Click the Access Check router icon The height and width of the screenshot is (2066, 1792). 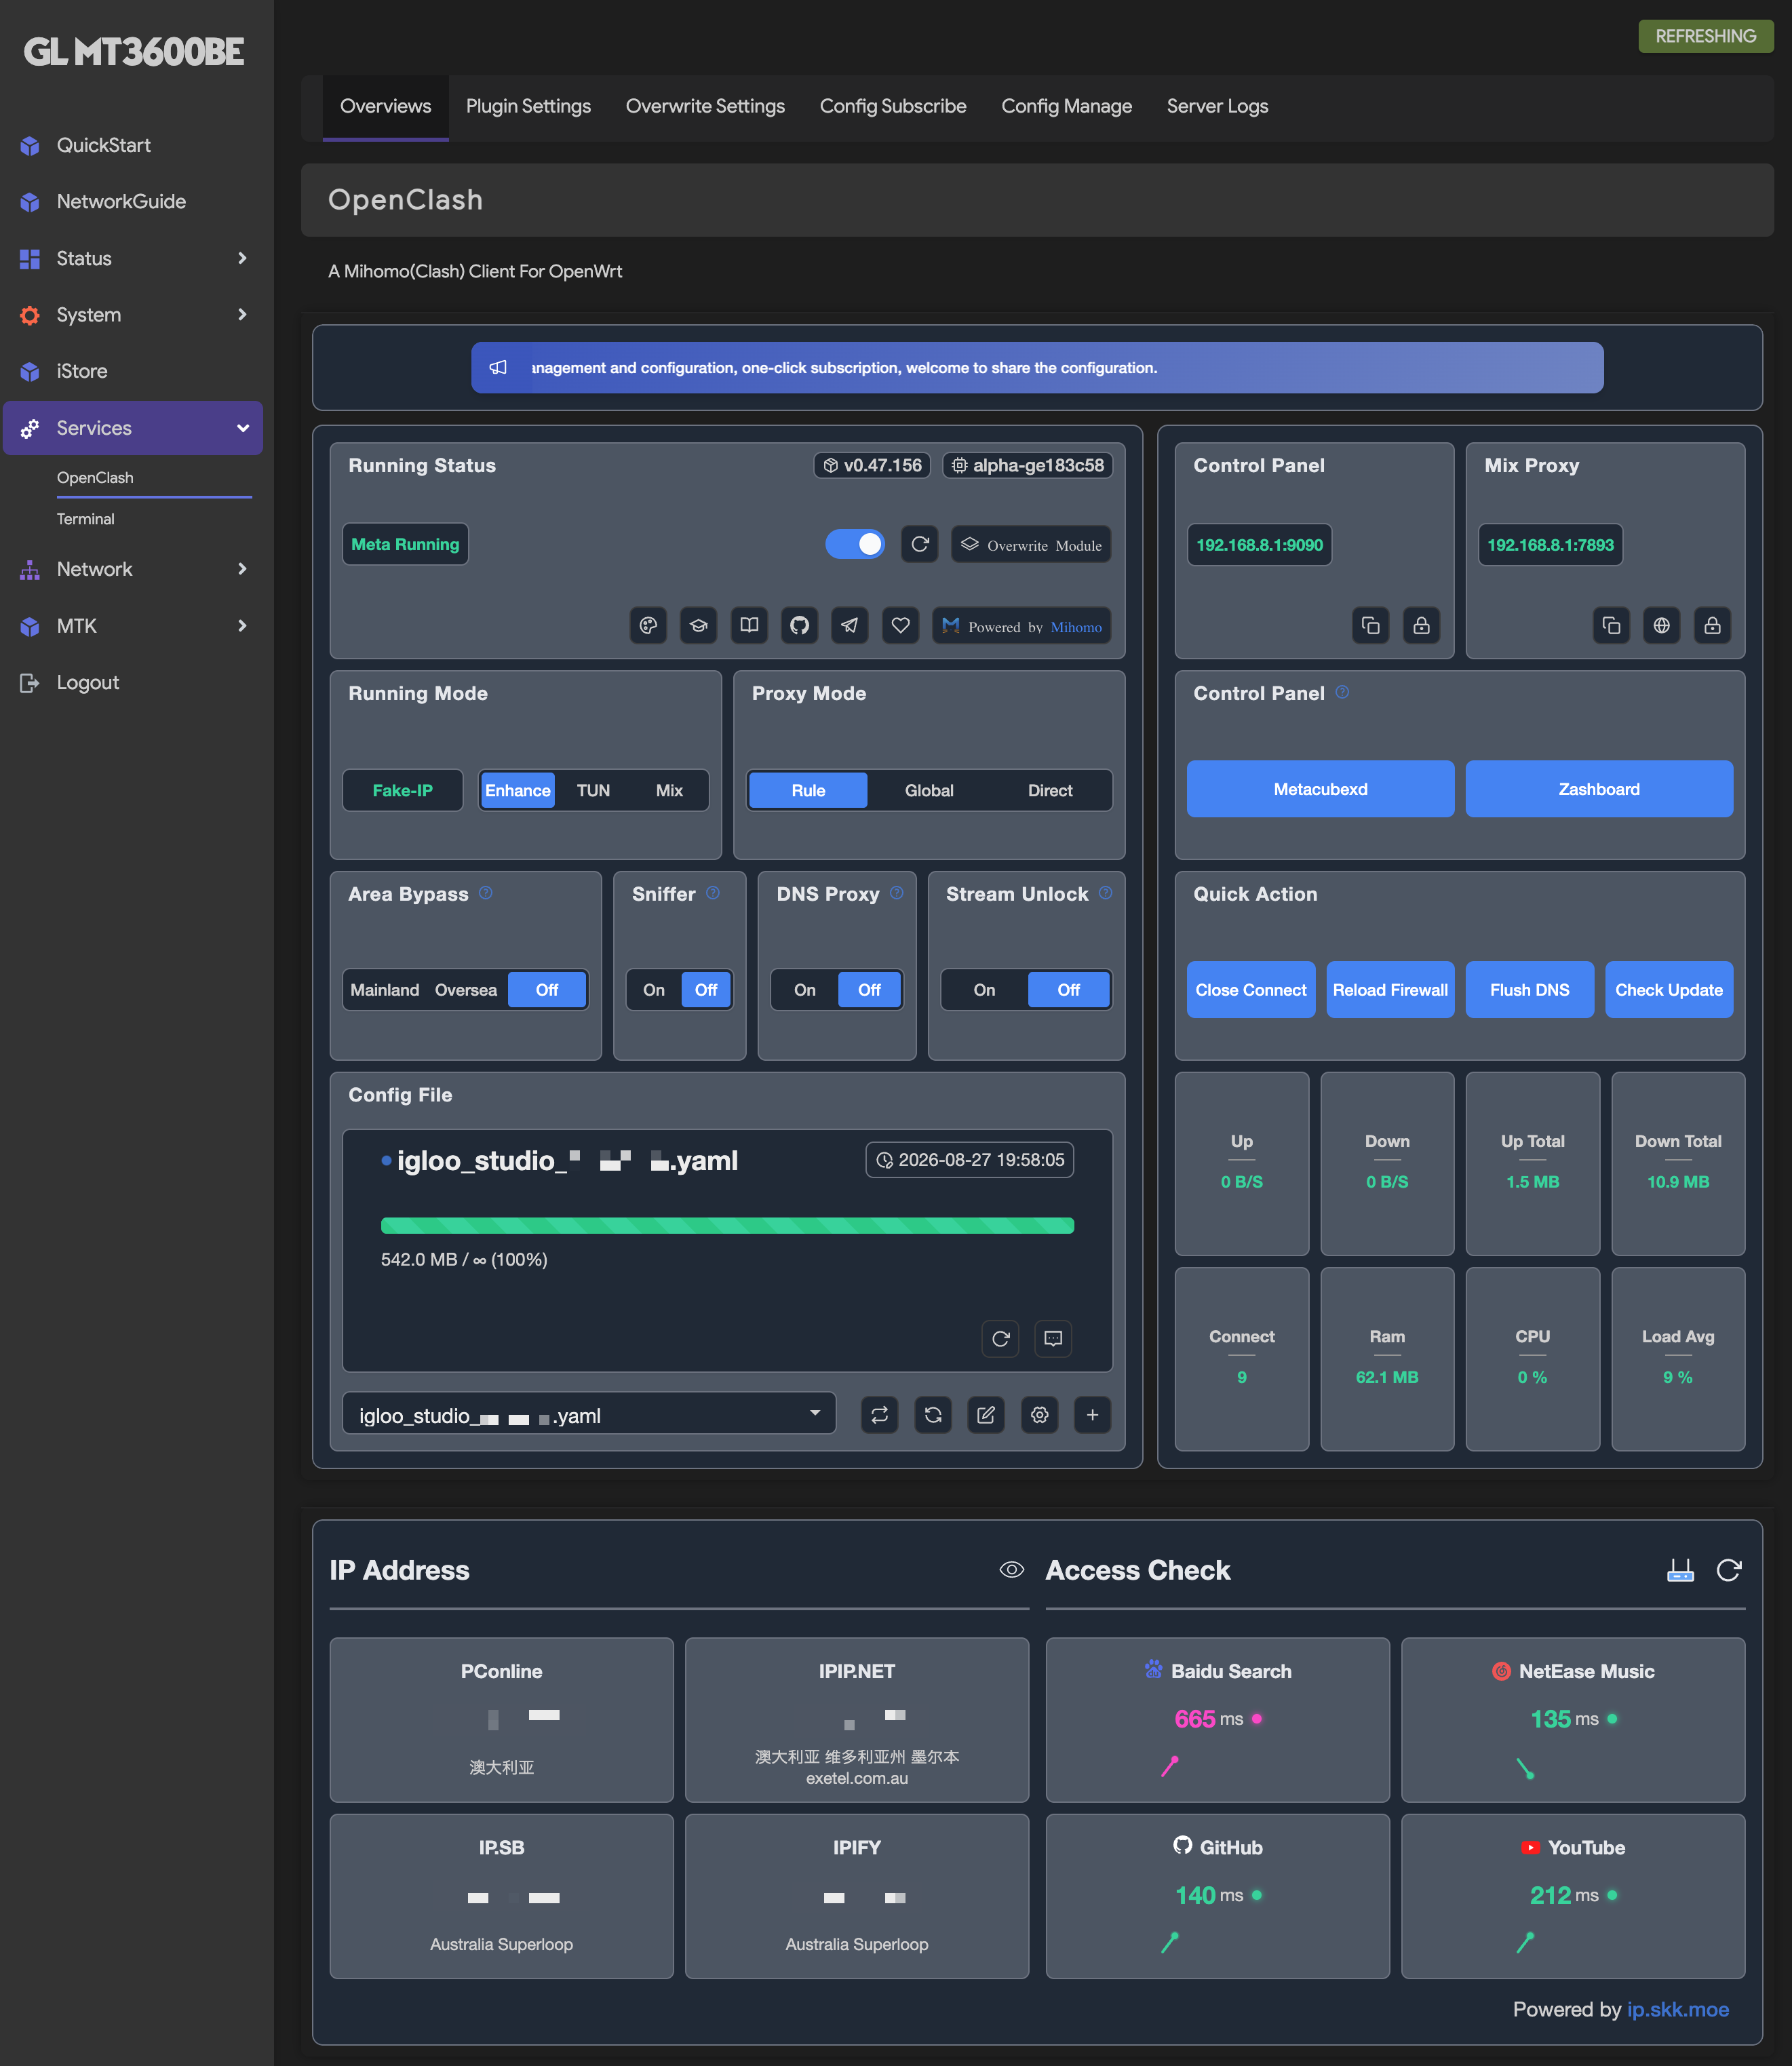pos(1680,1570)
